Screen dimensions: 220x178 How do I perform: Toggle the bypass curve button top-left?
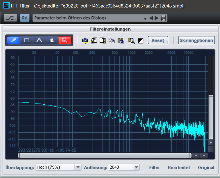[11, 18]
